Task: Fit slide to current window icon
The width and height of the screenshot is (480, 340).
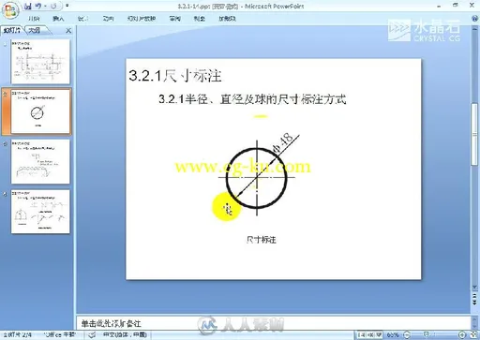Action: [473, 335]
